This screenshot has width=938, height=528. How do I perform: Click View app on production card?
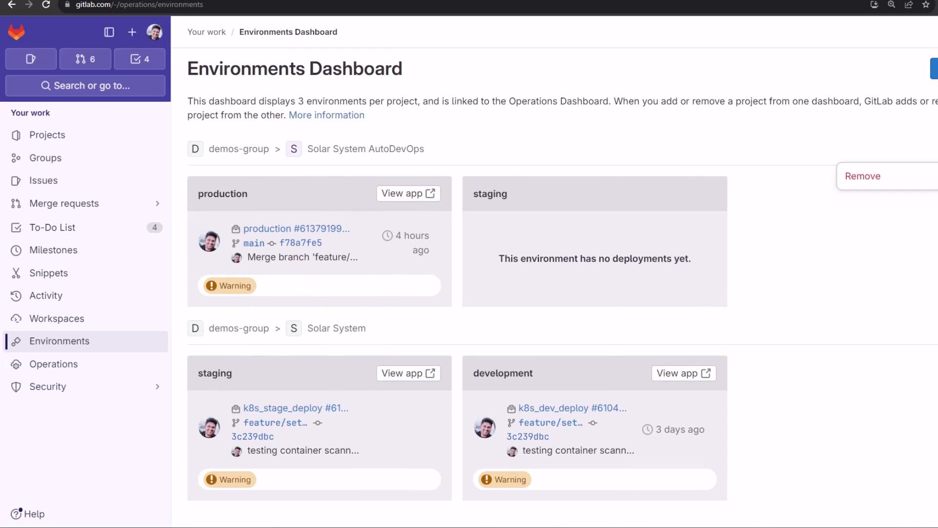(408, 194)
